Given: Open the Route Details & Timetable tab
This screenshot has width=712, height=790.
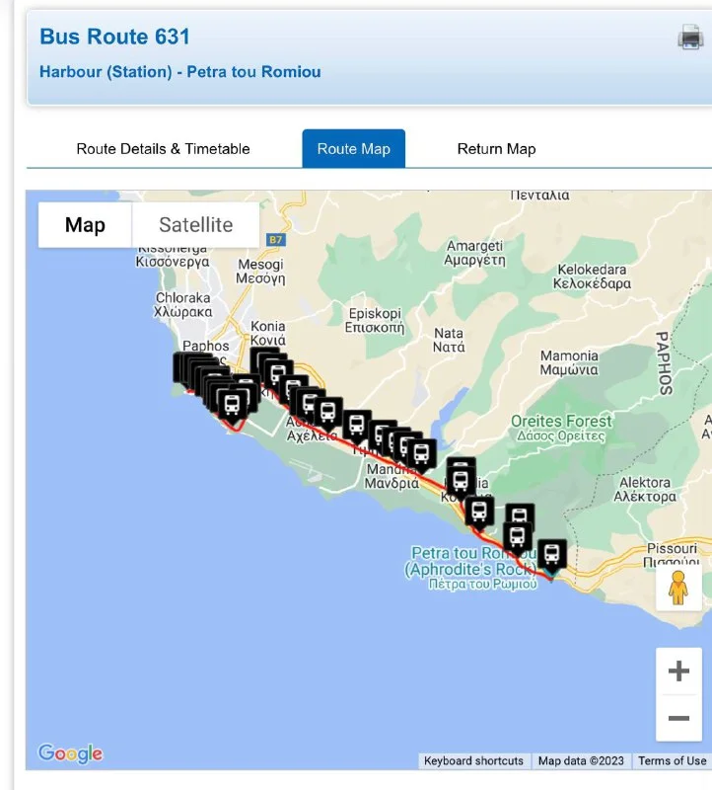Looking at the screenshot, I should coord(163,149).
